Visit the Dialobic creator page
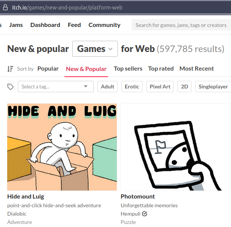 tap(17, 214)
